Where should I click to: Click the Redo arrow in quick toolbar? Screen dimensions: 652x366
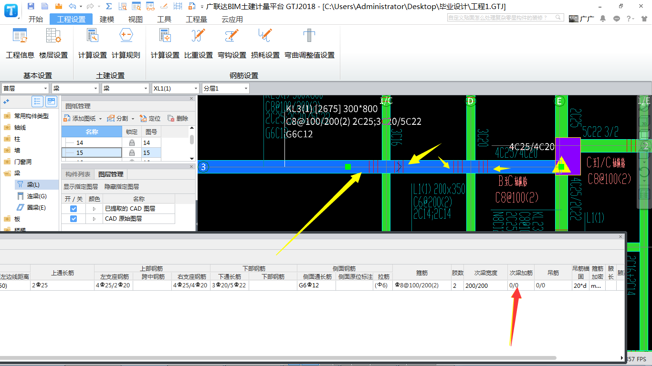91,6
